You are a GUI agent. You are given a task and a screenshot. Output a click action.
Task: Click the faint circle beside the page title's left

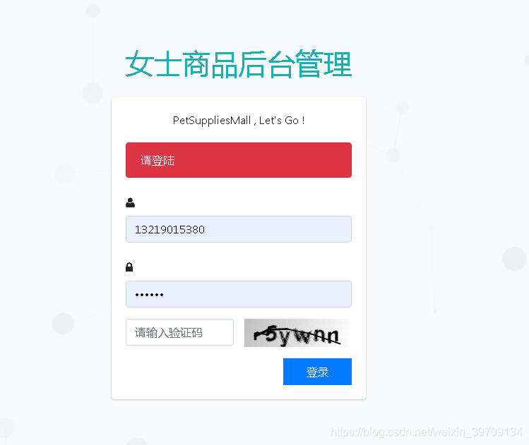tap(93, 93)
